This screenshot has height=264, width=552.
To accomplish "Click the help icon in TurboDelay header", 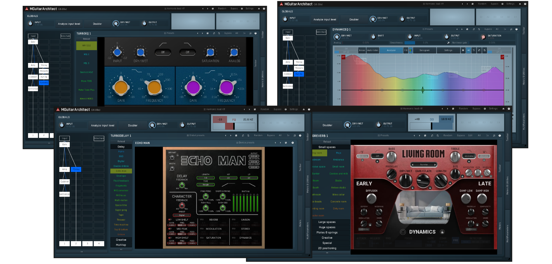I will (300, 135).
